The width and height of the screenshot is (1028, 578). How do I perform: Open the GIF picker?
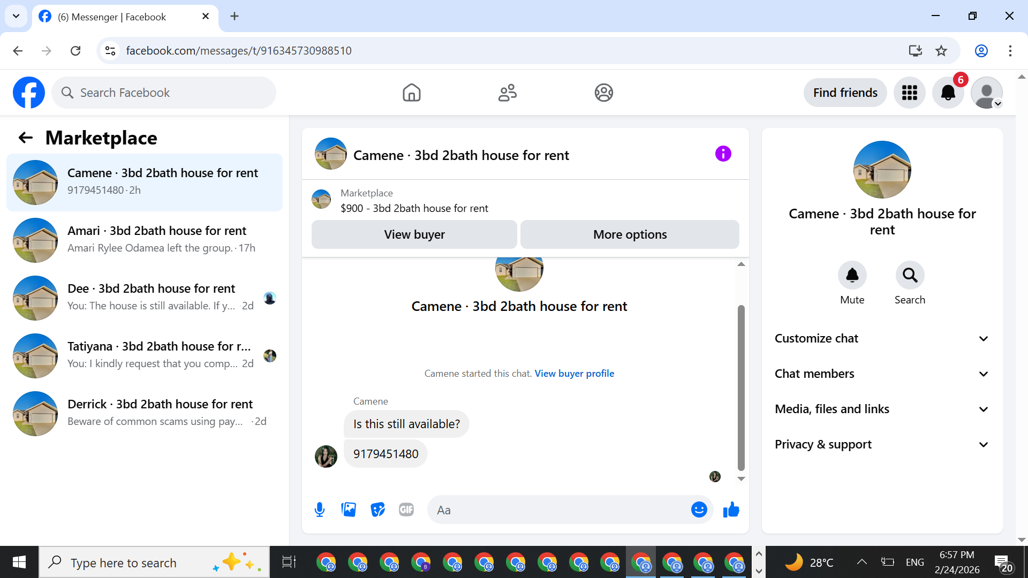pos(406,509)
